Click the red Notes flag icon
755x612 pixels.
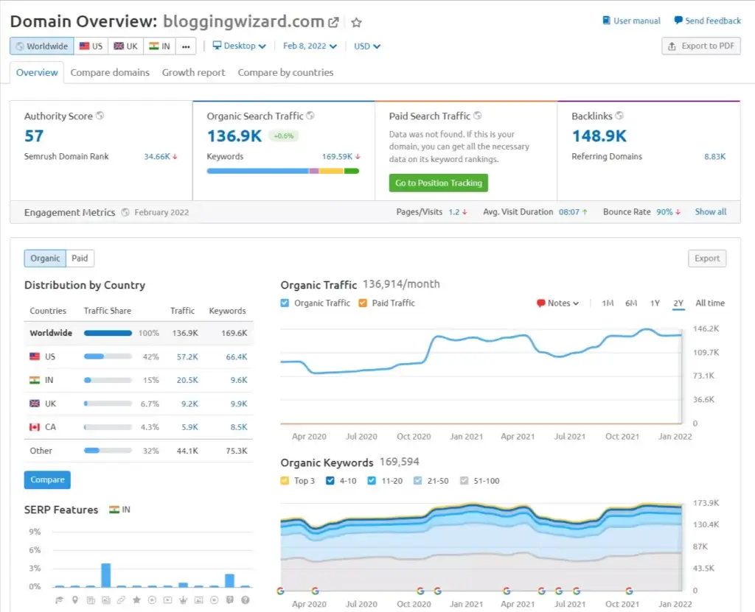[540, 303]
